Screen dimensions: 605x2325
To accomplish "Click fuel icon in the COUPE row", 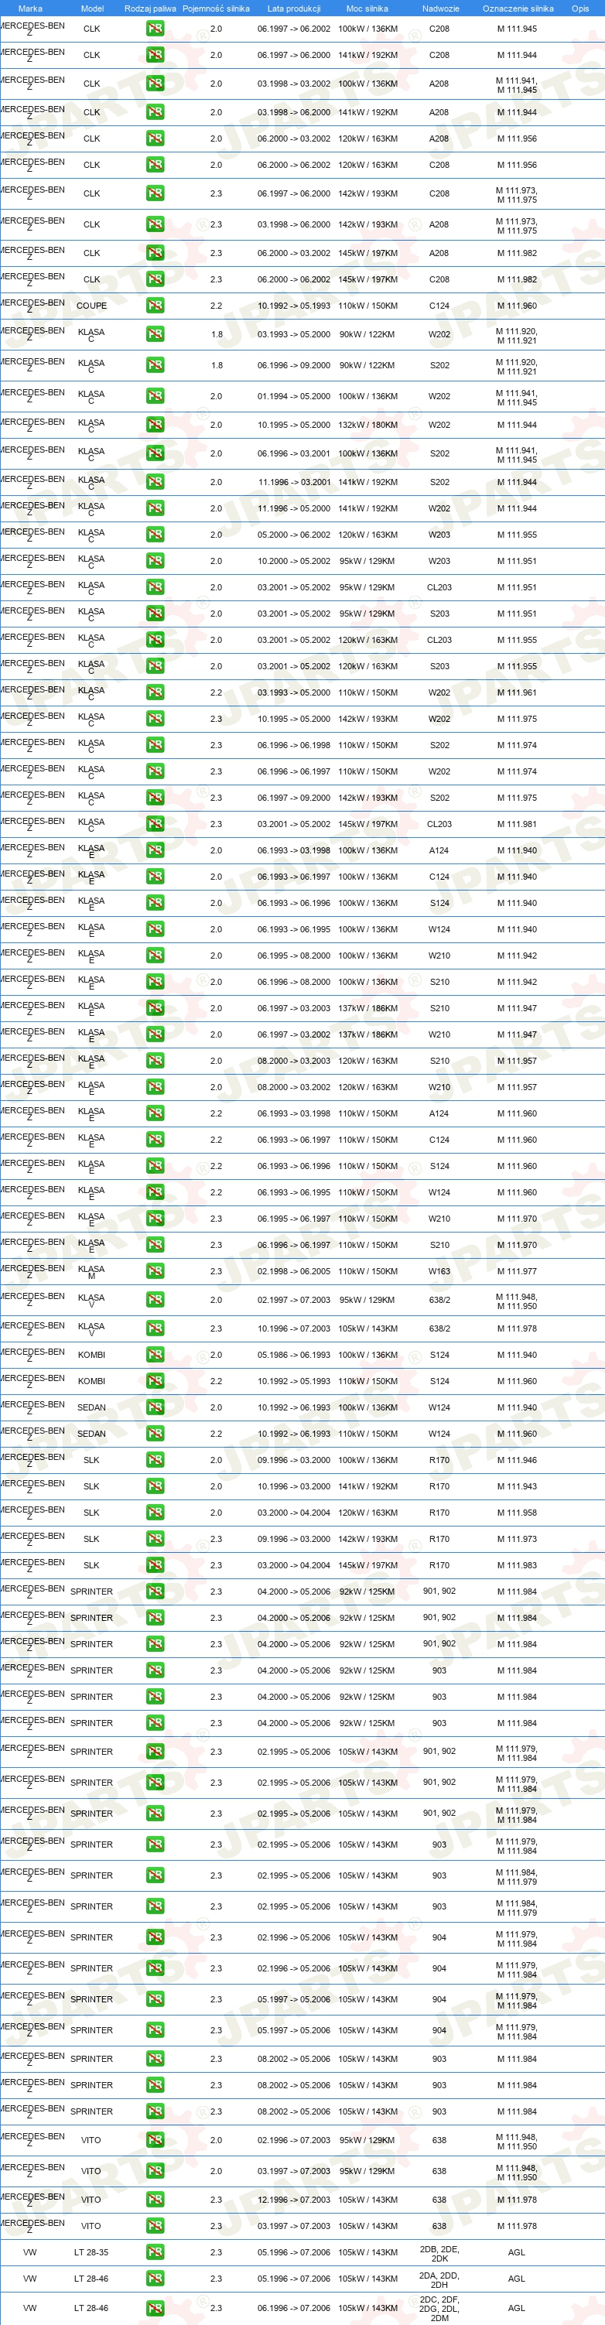I will (x=156, y=305).
